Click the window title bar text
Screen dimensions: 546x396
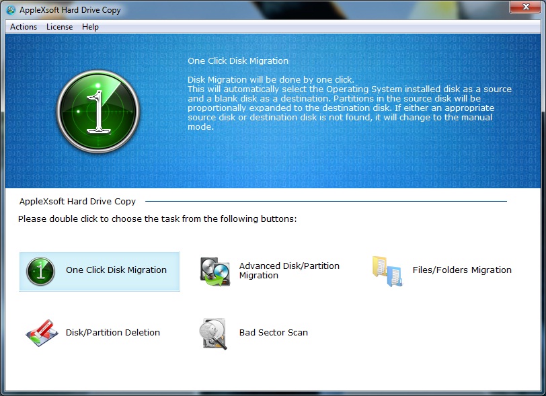pyautogui.click(x=70, y=10)
